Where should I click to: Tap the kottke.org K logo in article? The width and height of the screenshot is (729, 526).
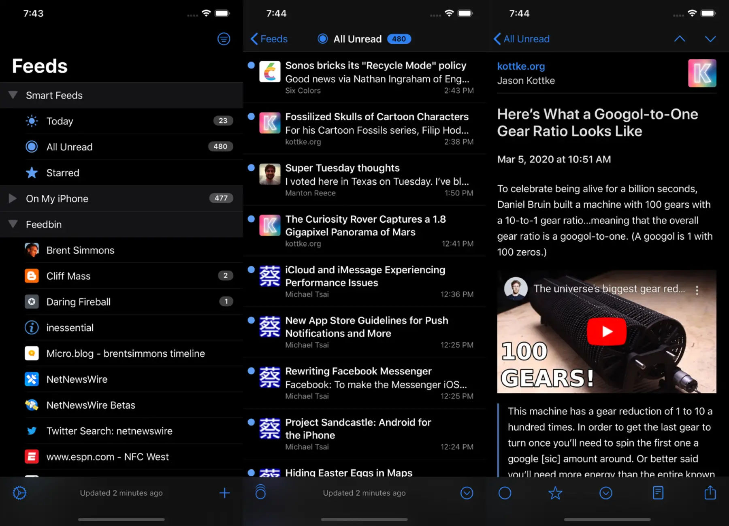tap(702, 73)
